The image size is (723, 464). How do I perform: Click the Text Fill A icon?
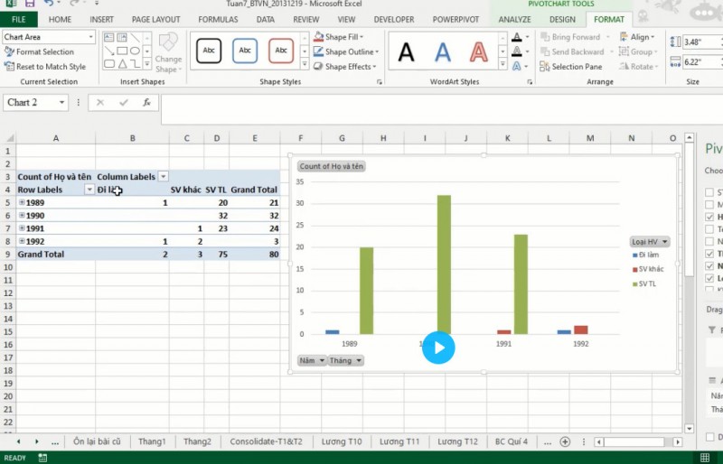[x=517, y=37]
